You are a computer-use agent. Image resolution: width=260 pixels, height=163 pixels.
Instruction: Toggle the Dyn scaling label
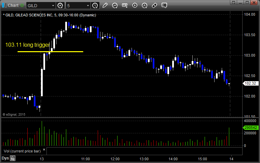pos(5,158)
